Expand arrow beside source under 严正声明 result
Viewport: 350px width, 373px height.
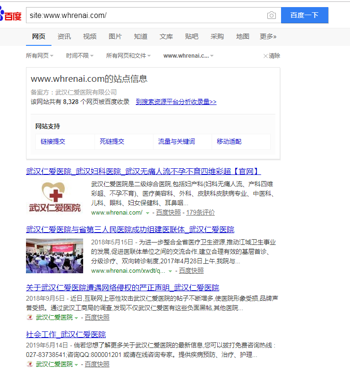point(76,318)
